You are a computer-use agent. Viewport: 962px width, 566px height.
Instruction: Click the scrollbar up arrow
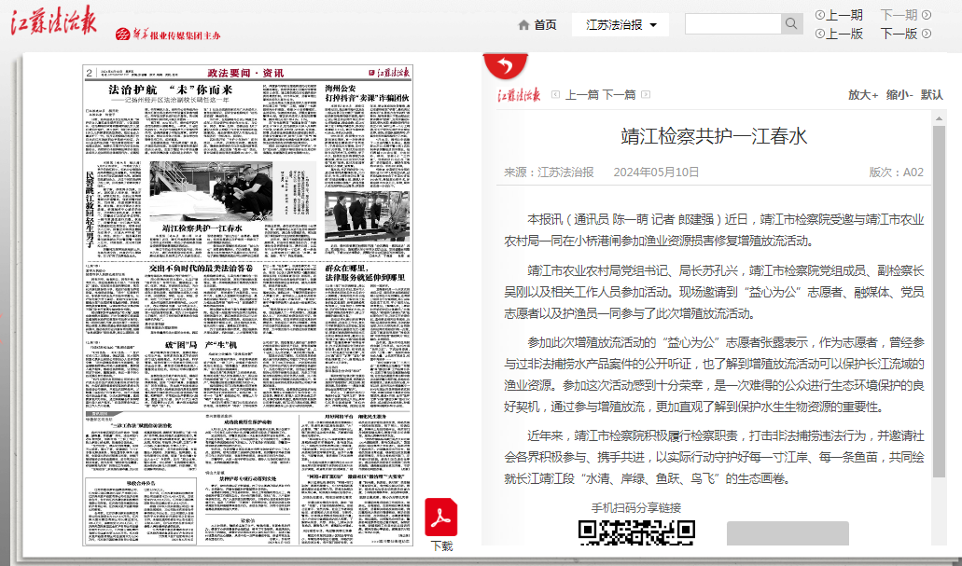click(x=939, y=118)
